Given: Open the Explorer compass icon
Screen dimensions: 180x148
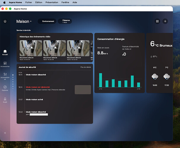Looking at the screenshot, I should click(5, 88).
